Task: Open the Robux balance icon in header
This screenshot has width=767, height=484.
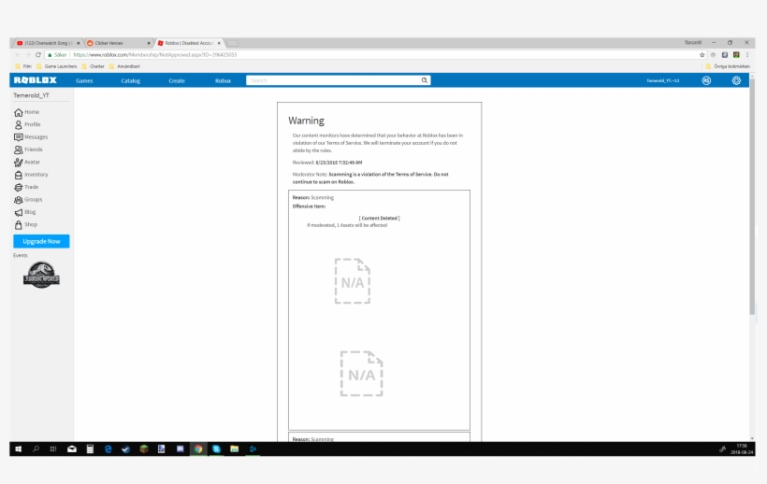Action: [706, 80]
